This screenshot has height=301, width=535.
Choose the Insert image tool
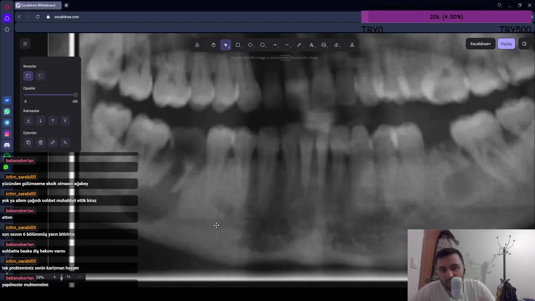[324, 45]
